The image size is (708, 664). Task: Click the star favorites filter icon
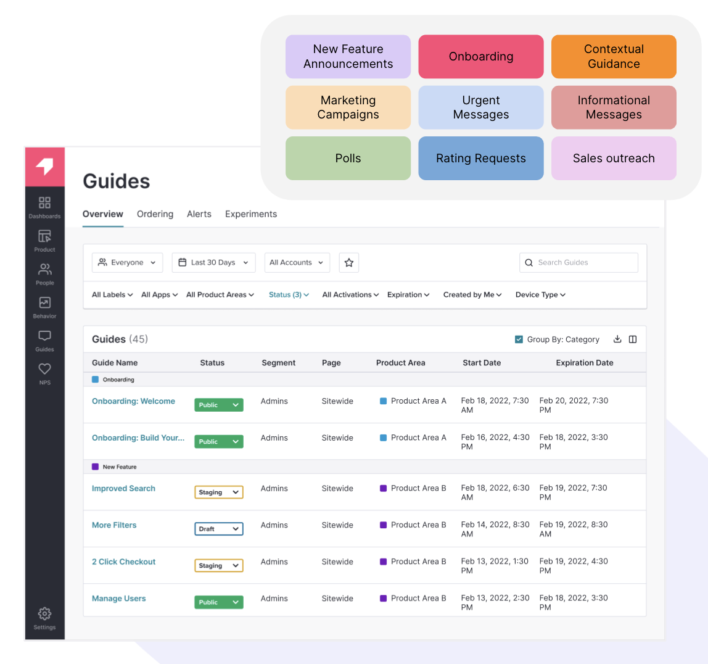pyautogui.click(x=349, y=262)
